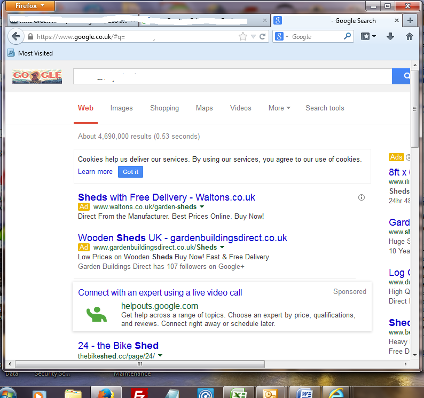Click vertical scrollbar up arrow
Screen dimensions: 424x398
tap(415, 65)
